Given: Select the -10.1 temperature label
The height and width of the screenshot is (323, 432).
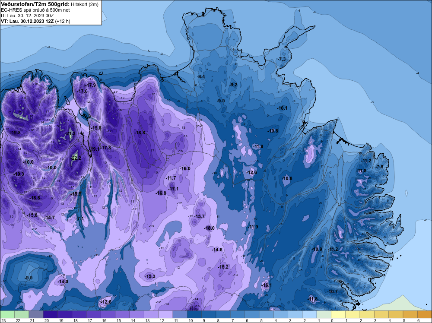Looking at the screenshot, I should tap(282, 108).
